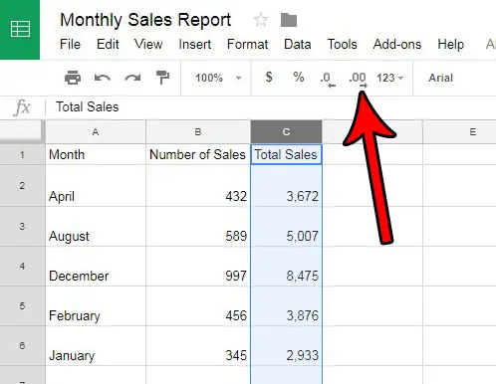
Task: Select the Paint format tool
Action: 162,78
